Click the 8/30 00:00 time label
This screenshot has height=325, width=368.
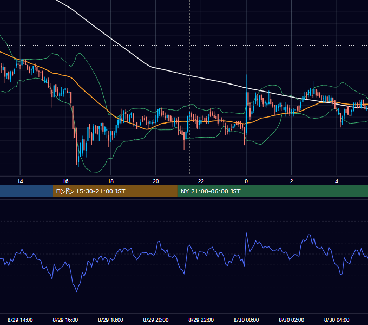246,320
